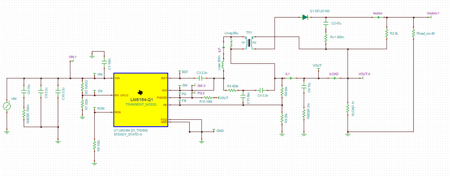Image resolution: width=450 pixels, height=176 pixels.
Task: Click the VOUT label beside R10 100k
Action: click(224, 97)
